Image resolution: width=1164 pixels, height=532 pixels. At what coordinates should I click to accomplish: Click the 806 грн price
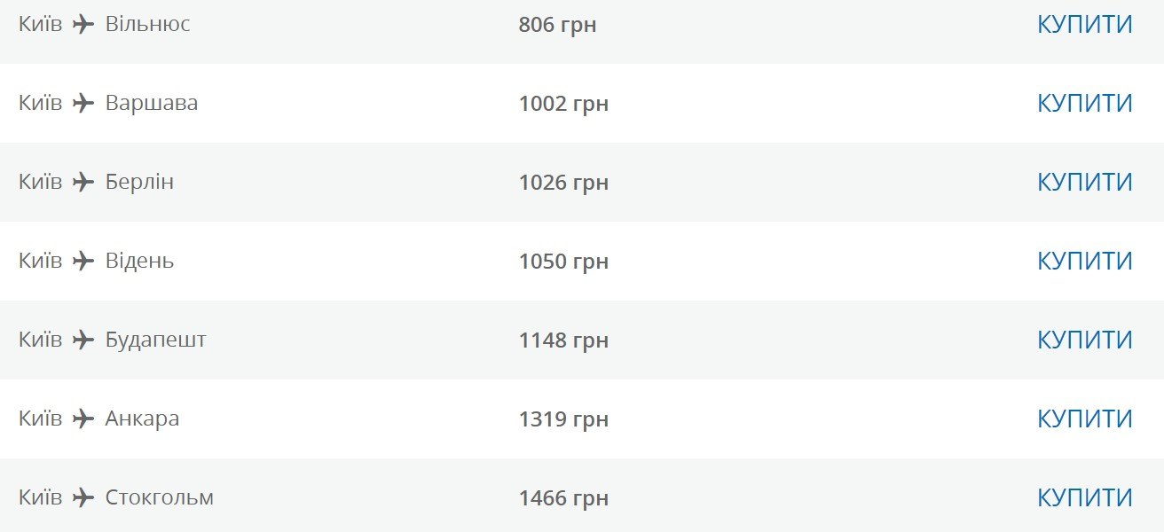pos(557,26)
